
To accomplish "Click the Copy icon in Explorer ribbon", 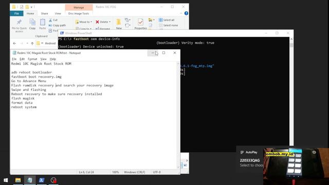I will [32, 22].
